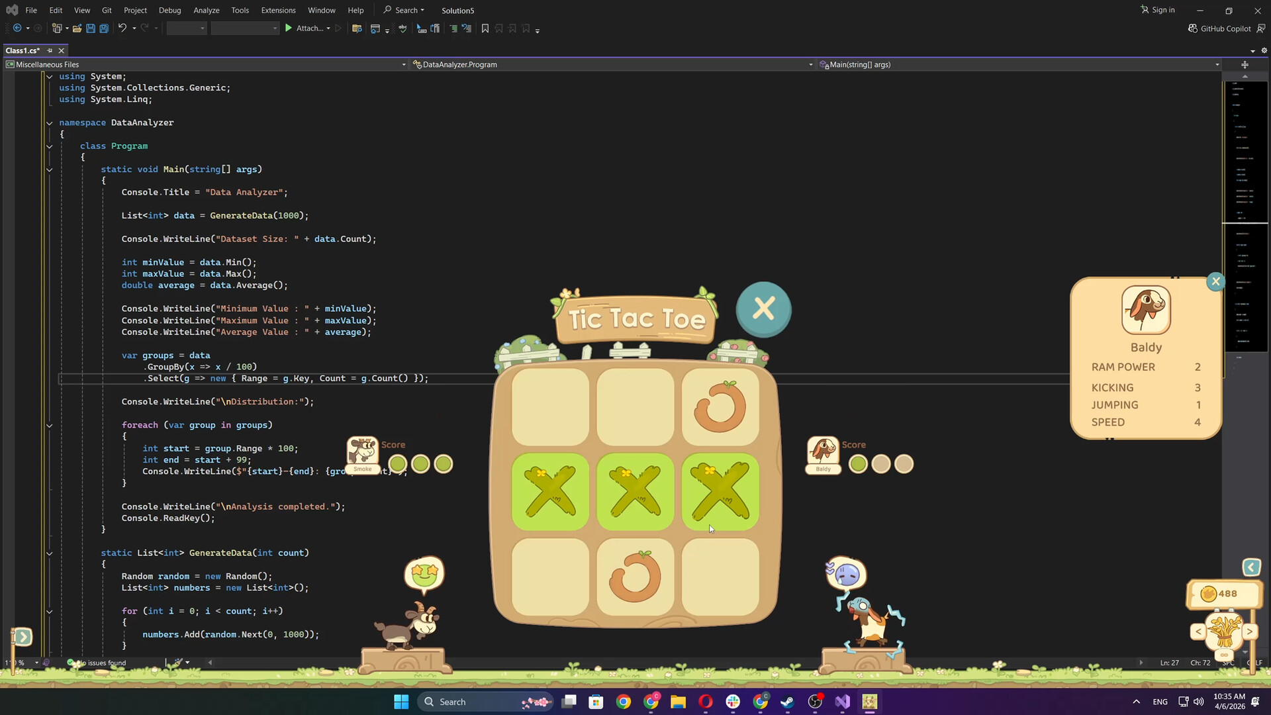
Task: Select next item with the right arrow
Action: [x=1249, y=632]
